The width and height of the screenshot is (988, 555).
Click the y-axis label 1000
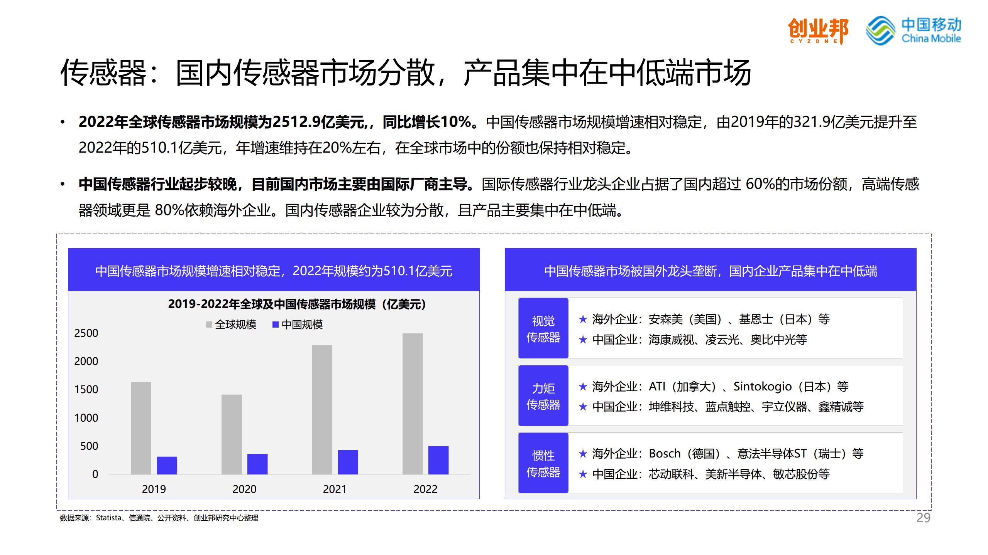[x=86, y=418]
